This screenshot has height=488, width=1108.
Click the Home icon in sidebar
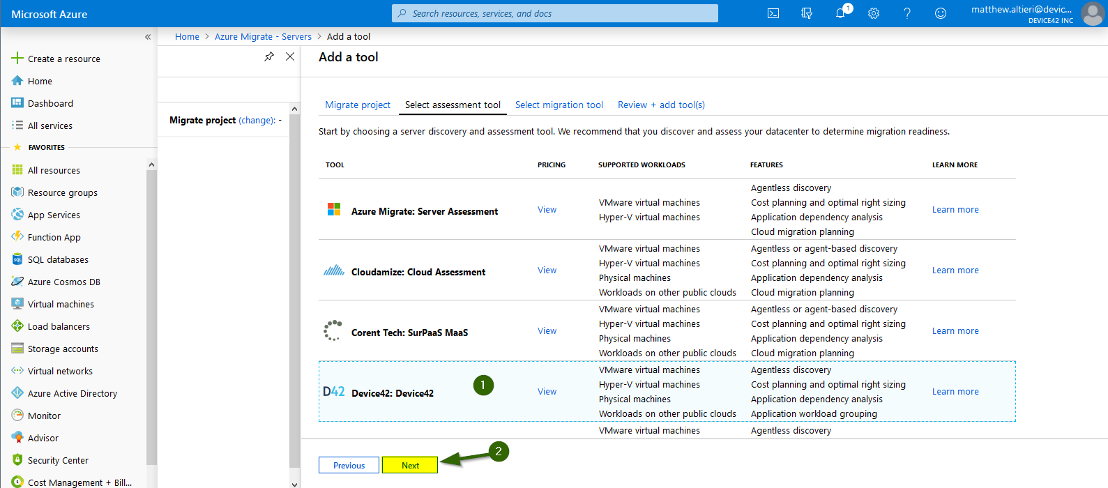point(17,81)
